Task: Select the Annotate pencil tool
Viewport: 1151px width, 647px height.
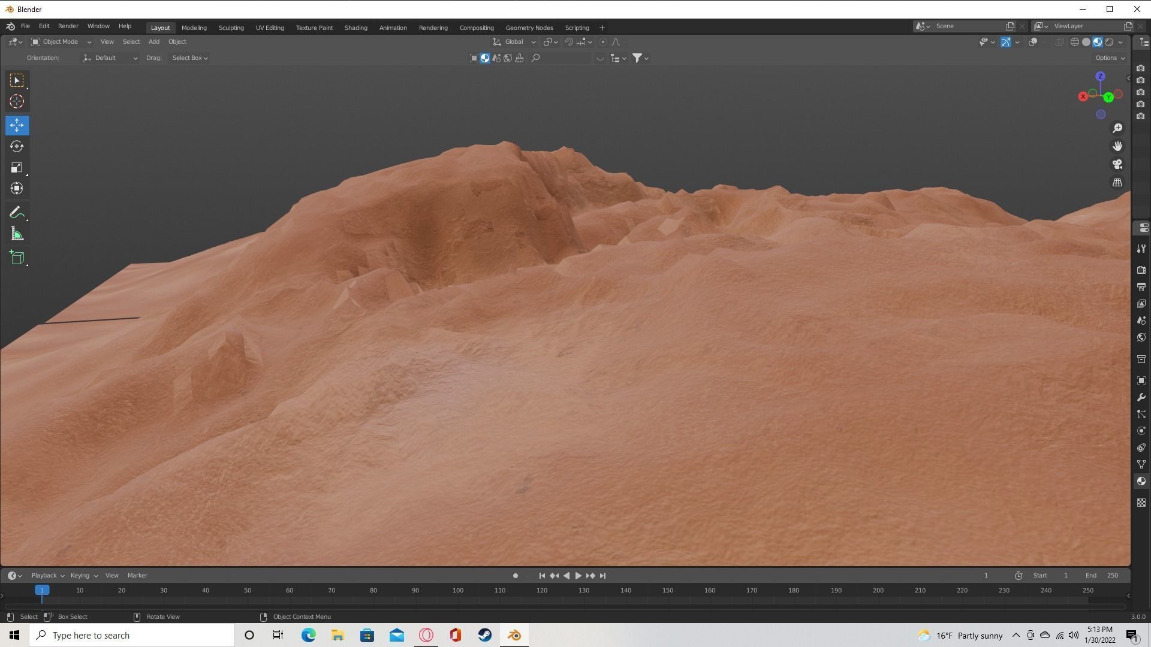Action: 17,213
